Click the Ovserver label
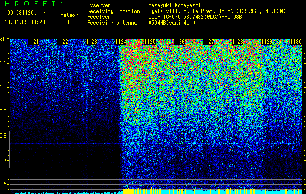306x194 pixels. coord(99,5)
